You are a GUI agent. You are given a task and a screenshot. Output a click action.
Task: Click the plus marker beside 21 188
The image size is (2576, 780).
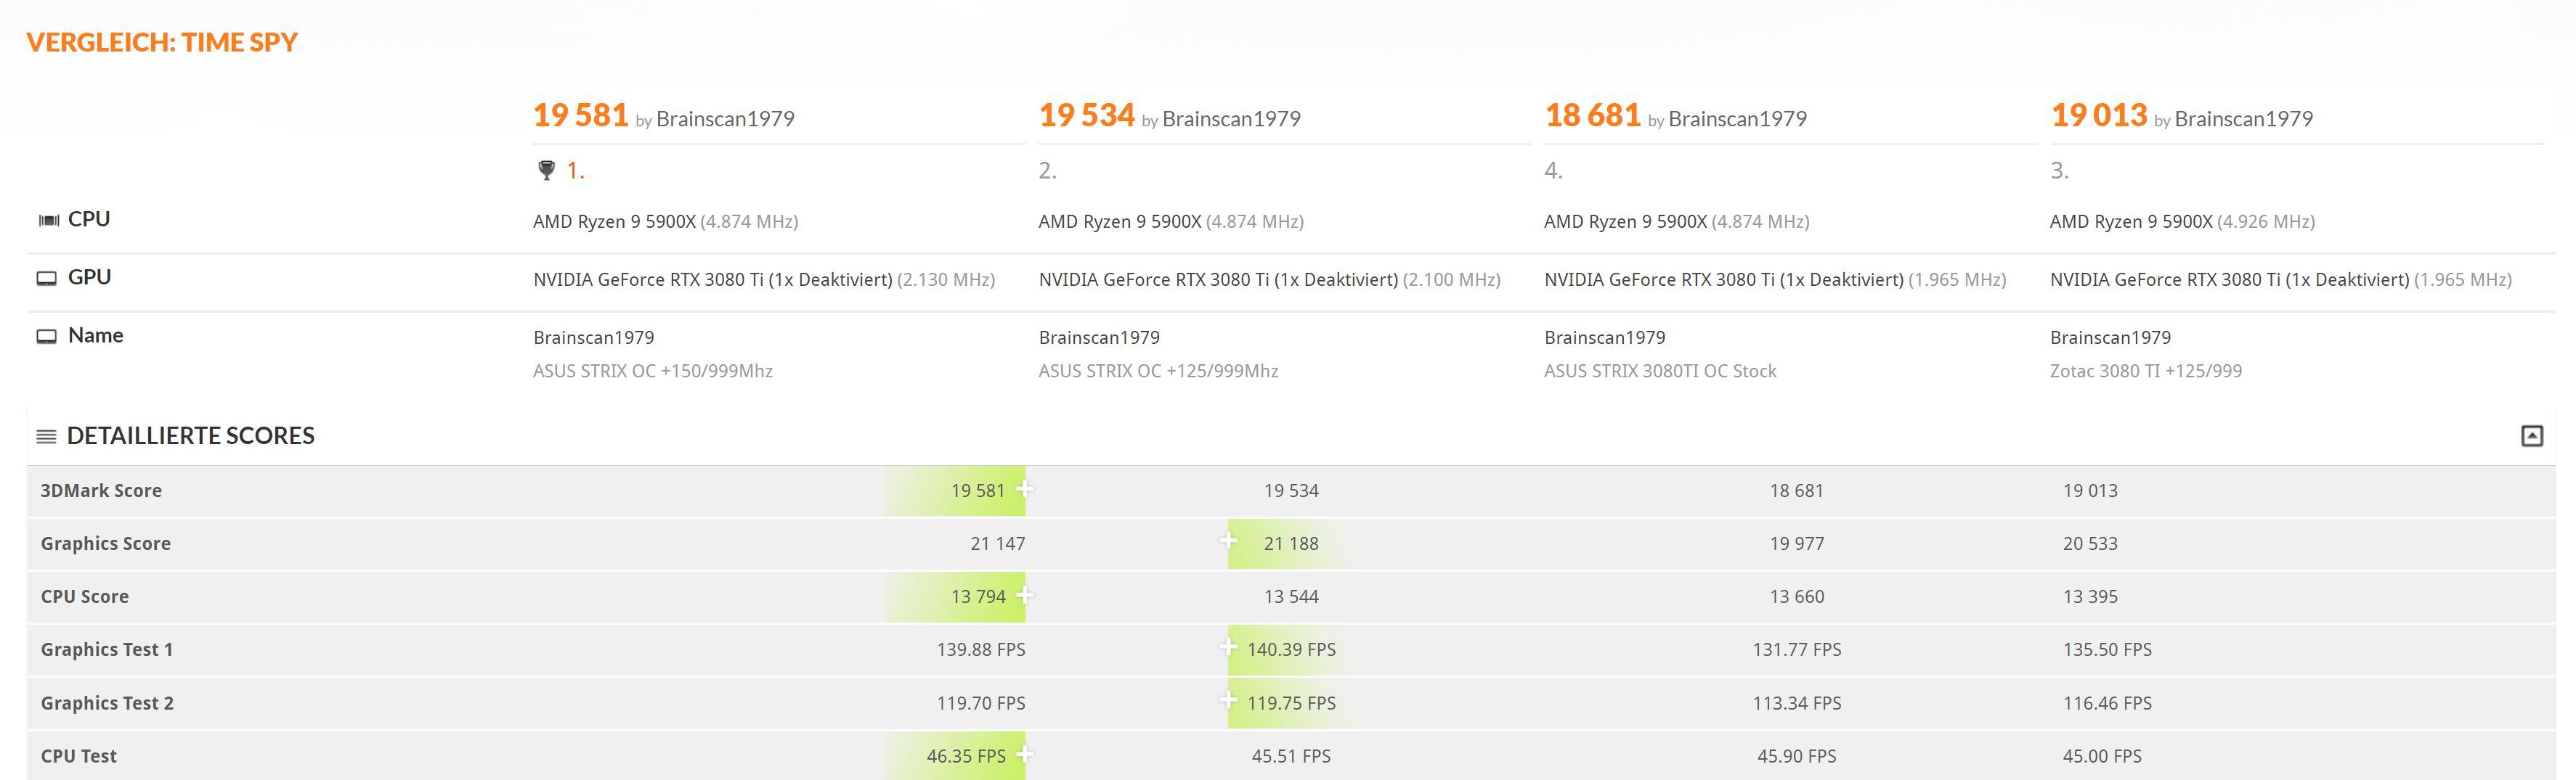[x=1228, y=541]
